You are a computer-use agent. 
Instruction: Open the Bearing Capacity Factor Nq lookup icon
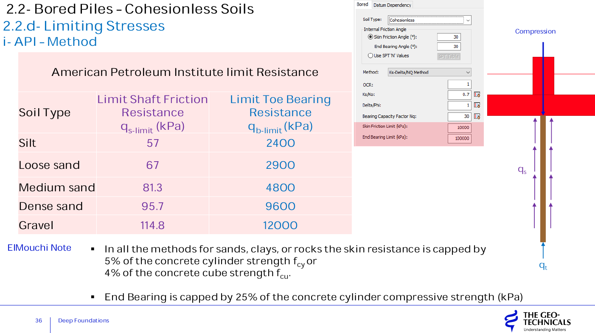coord(477,116)
